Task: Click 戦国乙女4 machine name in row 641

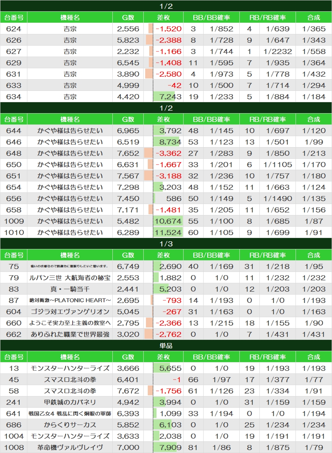Action: 70,414
